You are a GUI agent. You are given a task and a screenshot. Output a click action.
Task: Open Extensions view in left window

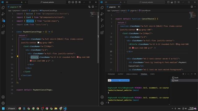3,32
